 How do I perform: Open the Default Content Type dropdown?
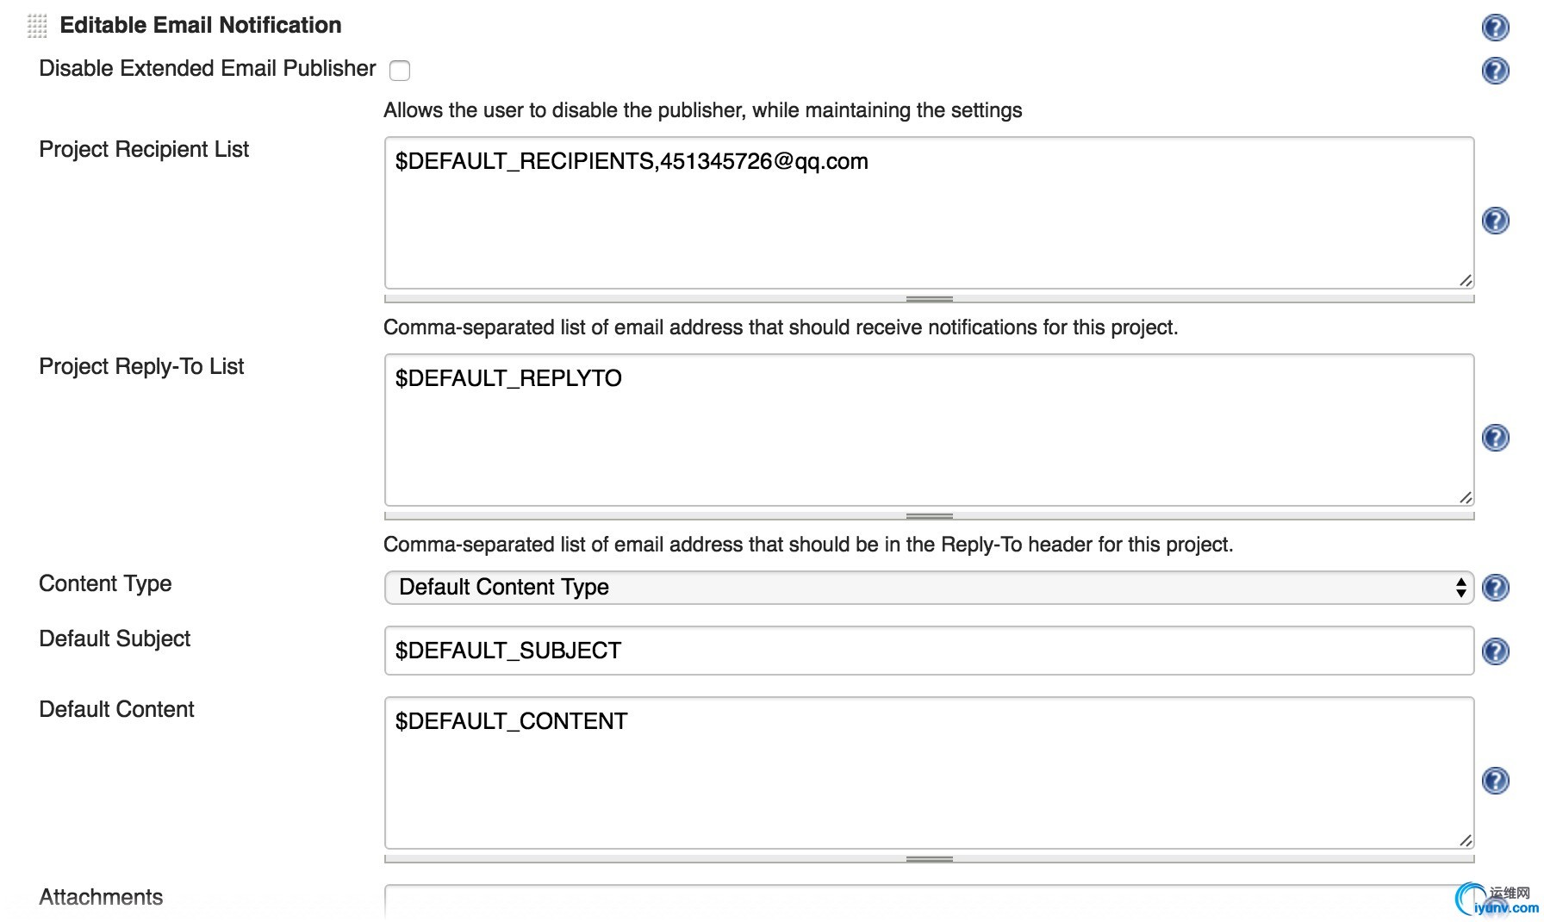[x=929, y=588]
